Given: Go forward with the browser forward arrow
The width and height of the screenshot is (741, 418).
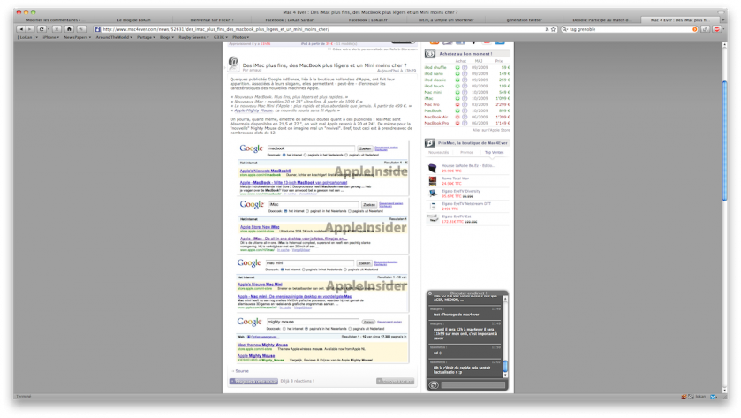Looking at the screenshot, I should (x=30, y=29).
